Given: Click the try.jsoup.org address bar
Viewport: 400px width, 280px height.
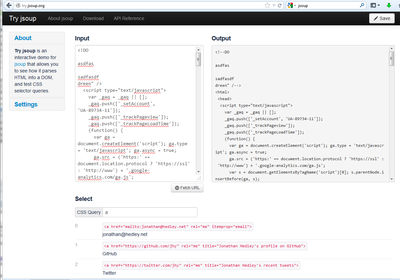Looking at the screenshot, I should point(140,6).
